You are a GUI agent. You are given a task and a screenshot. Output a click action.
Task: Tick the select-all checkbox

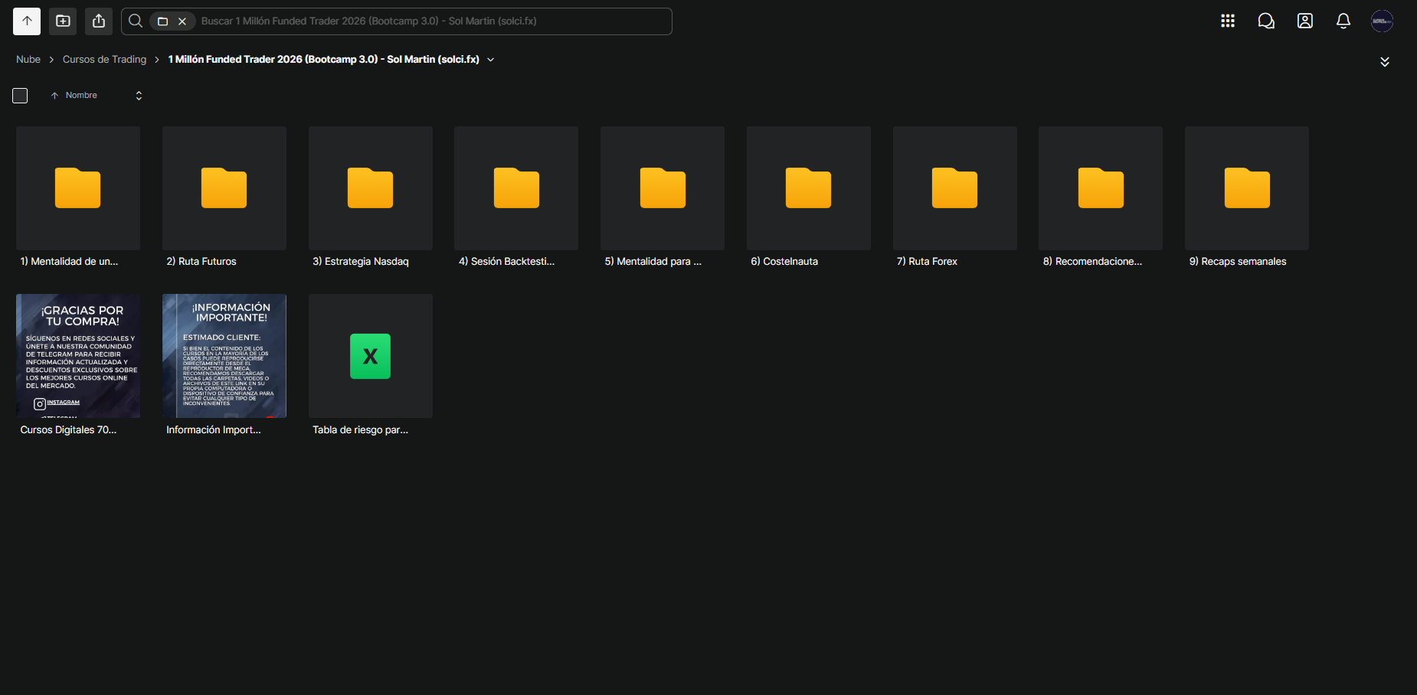tap(20, 96)
